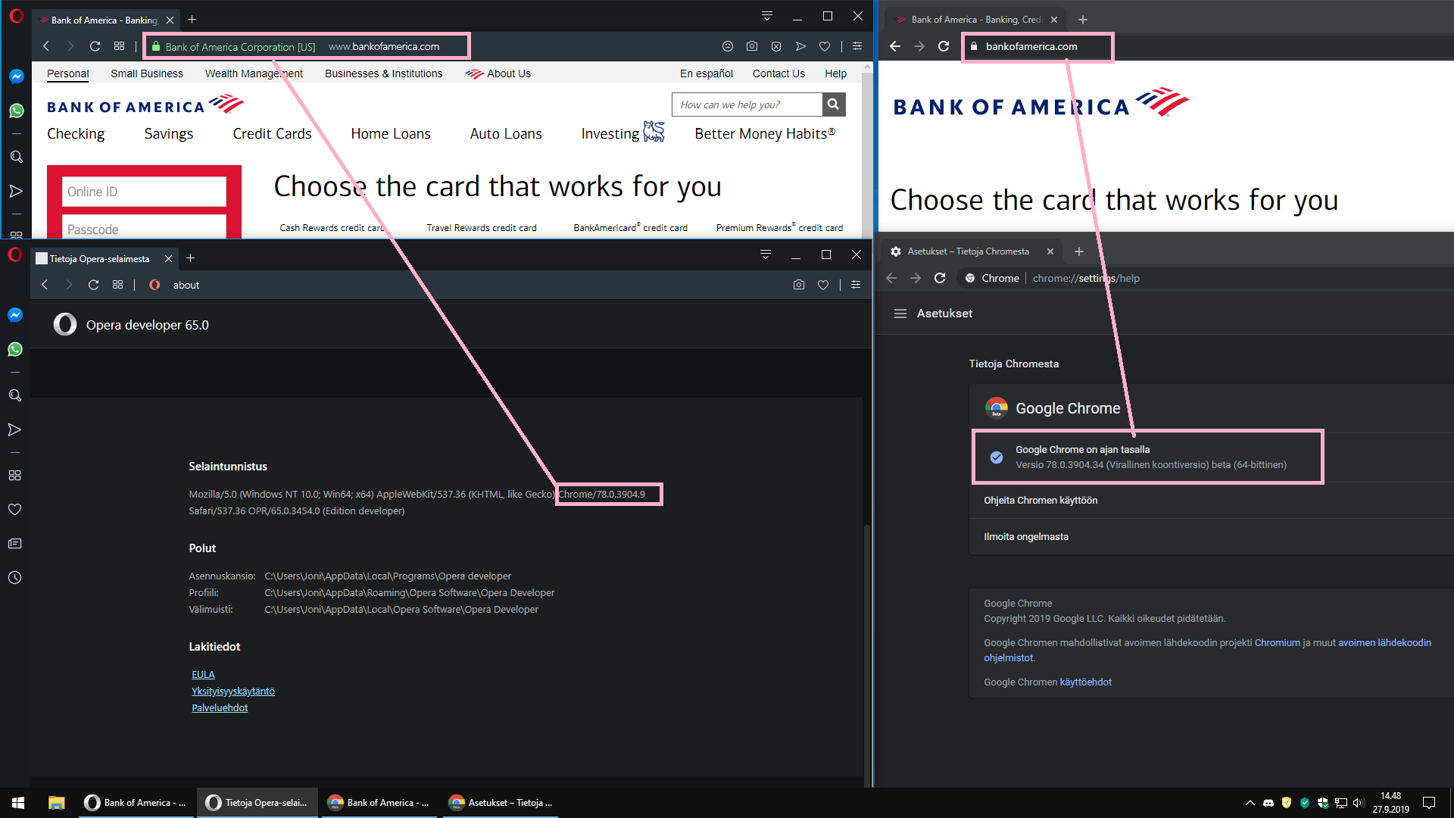The width and height of the screenshot is (1454, 818).
Task: Show hidden system tray icons arrow
Action: tap(1250, 803)
